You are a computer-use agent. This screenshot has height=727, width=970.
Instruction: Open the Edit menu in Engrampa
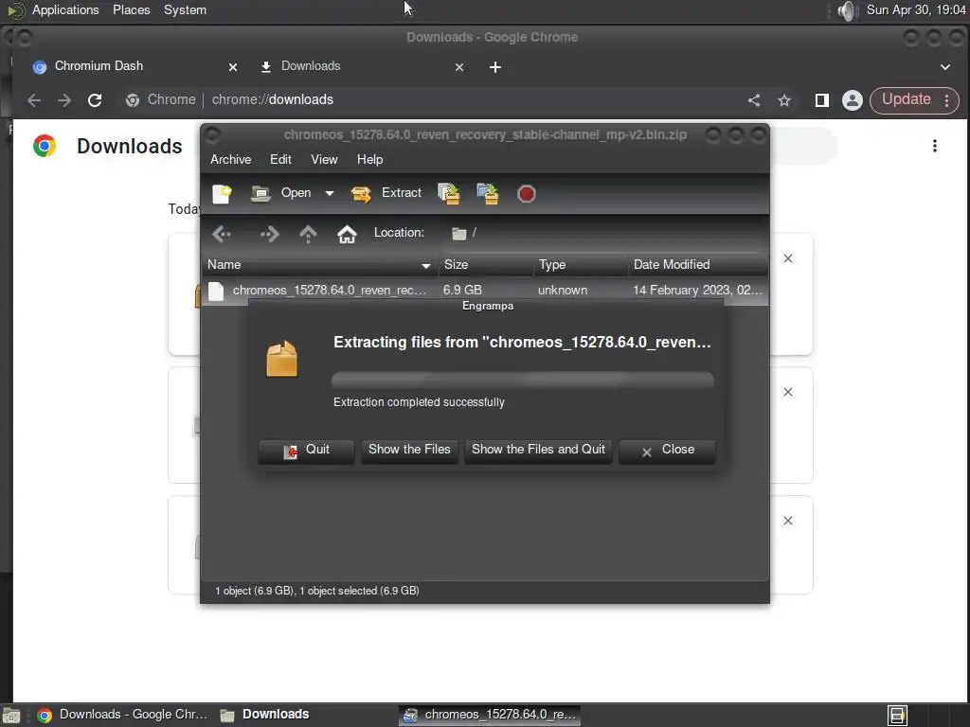[280, 159]
